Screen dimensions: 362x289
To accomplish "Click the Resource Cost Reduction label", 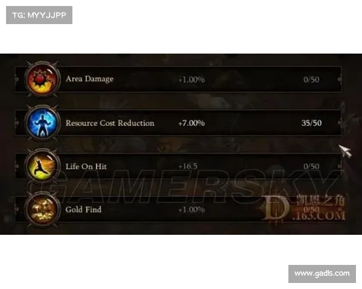I will tap(110, 123).
